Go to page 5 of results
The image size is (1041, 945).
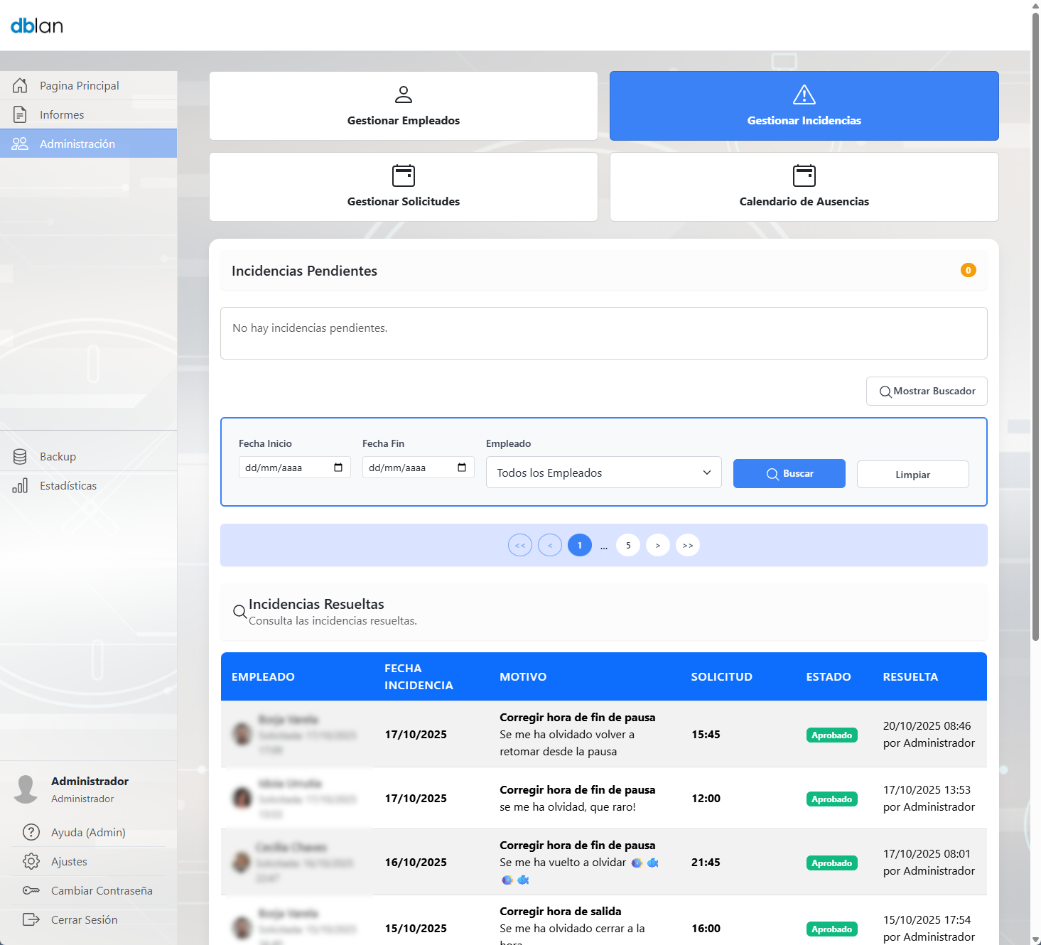pyautogui.click(x=628, y=545)
